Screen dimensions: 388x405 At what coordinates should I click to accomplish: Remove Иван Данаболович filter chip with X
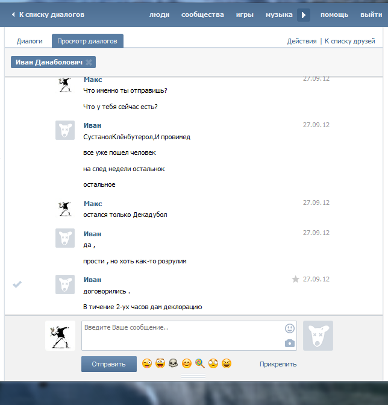click(x=89, y=62)
